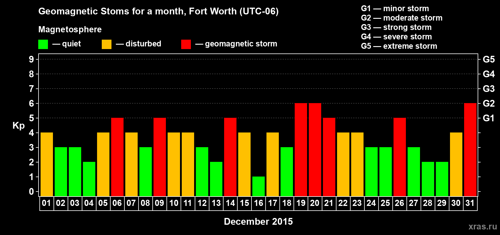Click the orange bar for day 30

tap(456, 164)
